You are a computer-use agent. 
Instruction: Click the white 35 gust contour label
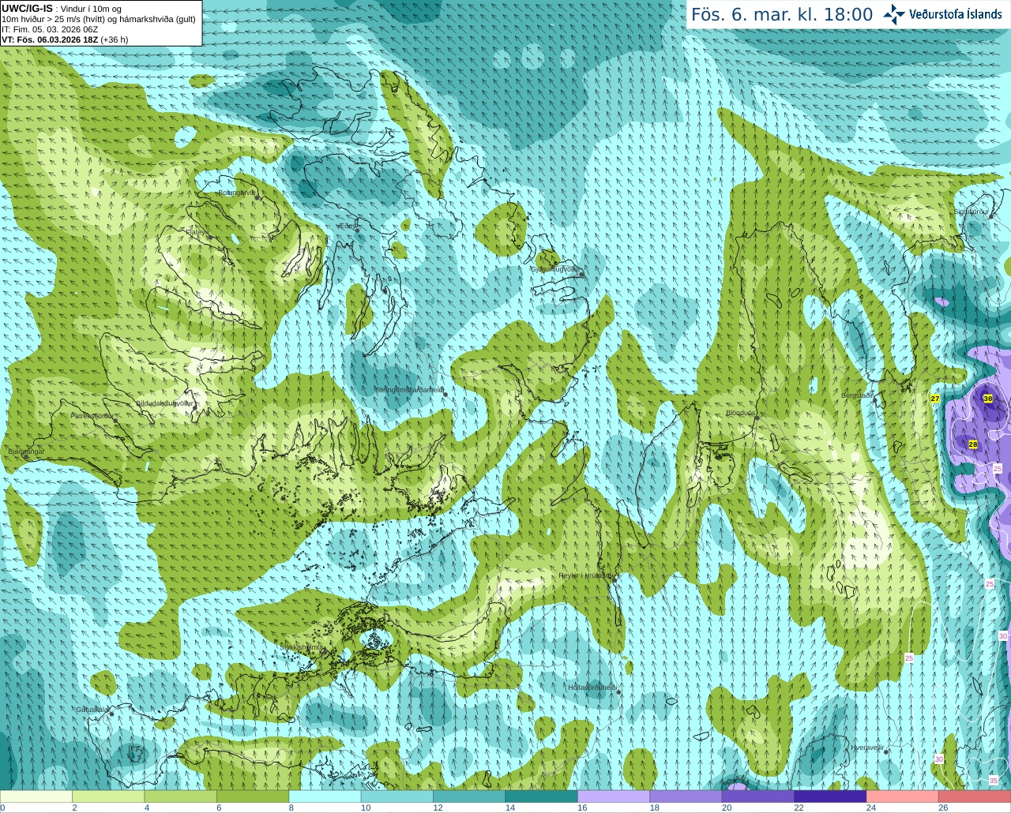993,781
